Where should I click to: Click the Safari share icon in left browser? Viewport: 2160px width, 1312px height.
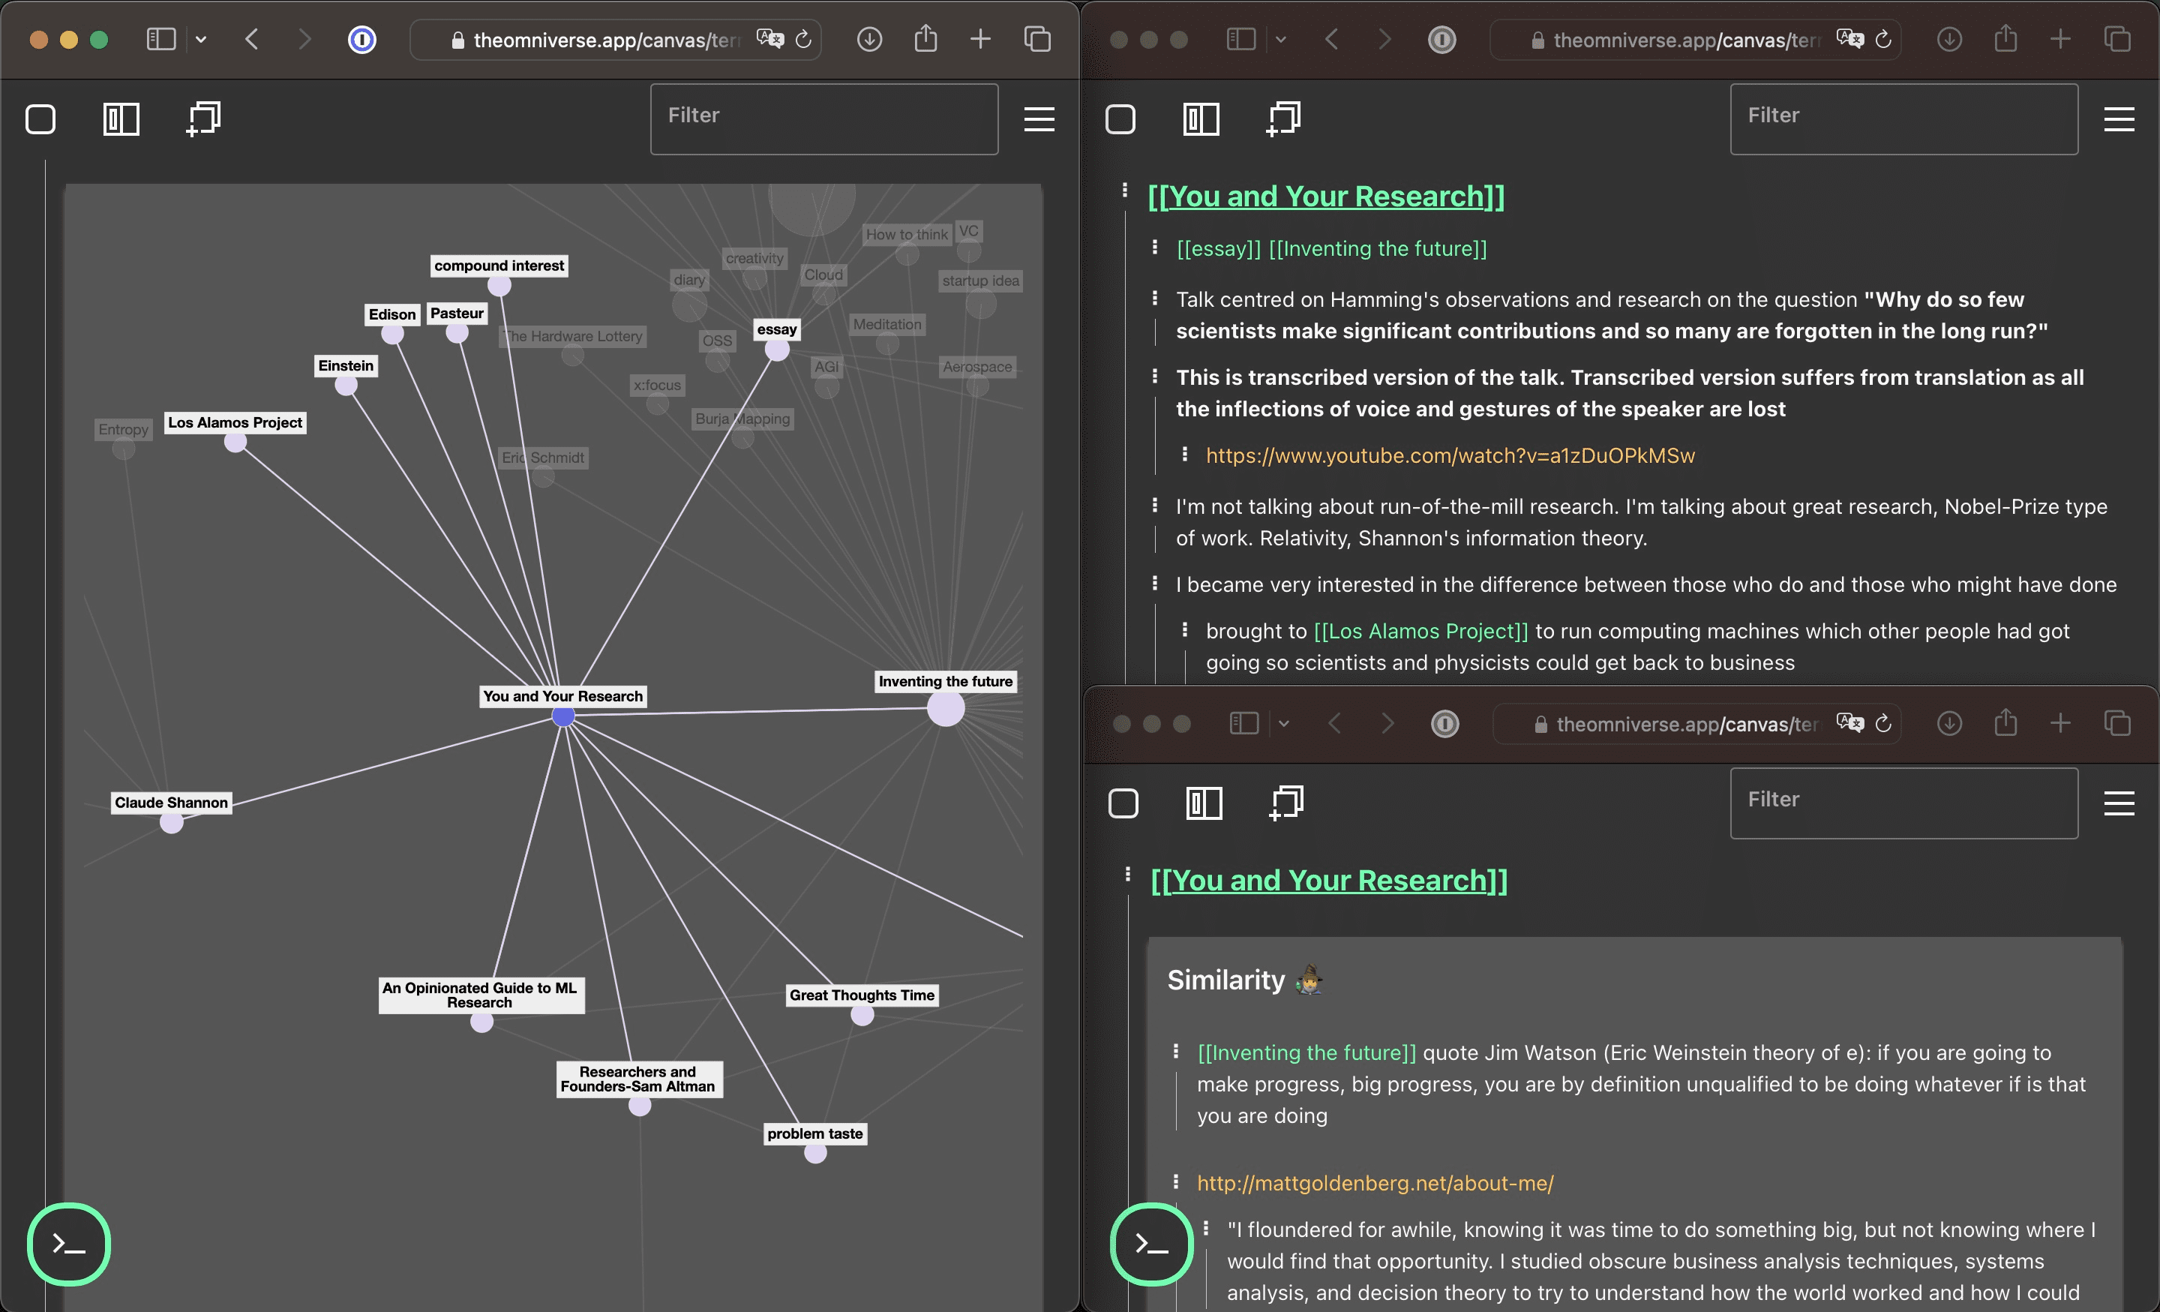coord(925,40)
